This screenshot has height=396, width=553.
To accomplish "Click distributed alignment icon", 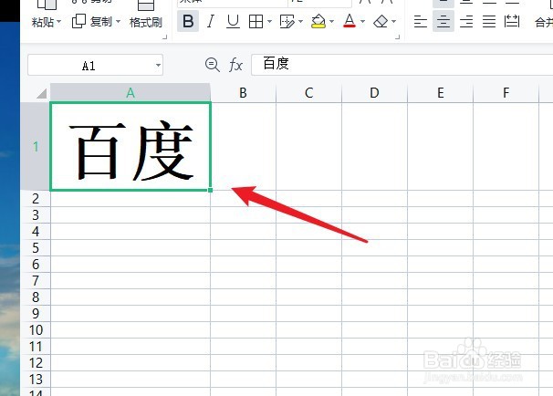I will pos(512,21).
